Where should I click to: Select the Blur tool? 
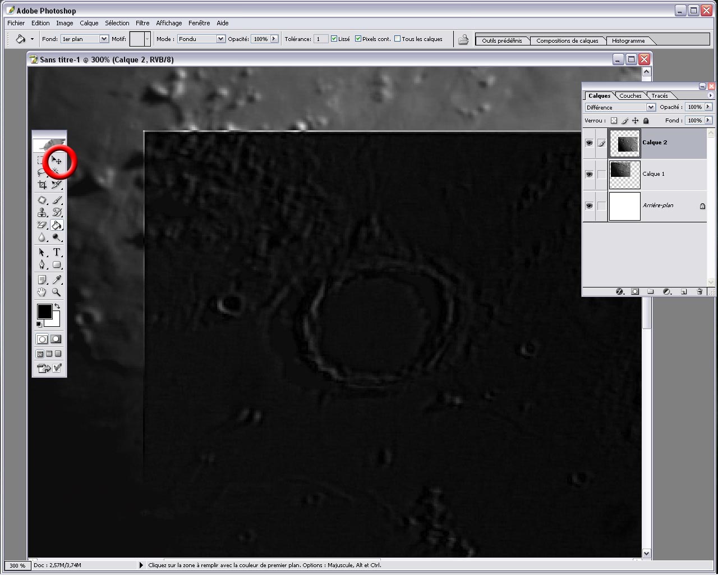(42, 237)
